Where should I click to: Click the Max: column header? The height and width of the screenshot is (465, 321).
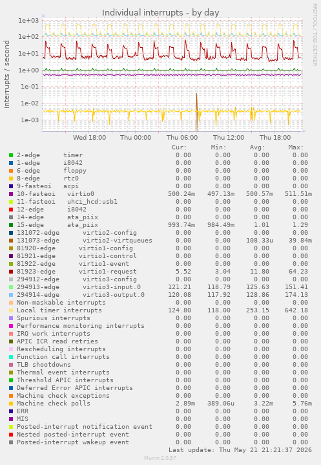point(296,147)
